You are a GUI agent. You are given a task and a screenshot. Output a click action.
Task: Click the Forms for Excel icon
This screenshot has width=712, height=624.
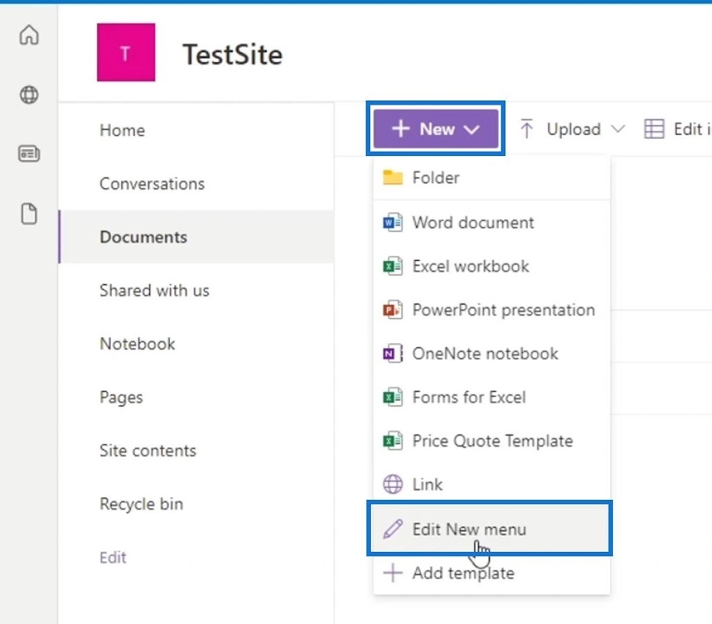coord(392,397)
